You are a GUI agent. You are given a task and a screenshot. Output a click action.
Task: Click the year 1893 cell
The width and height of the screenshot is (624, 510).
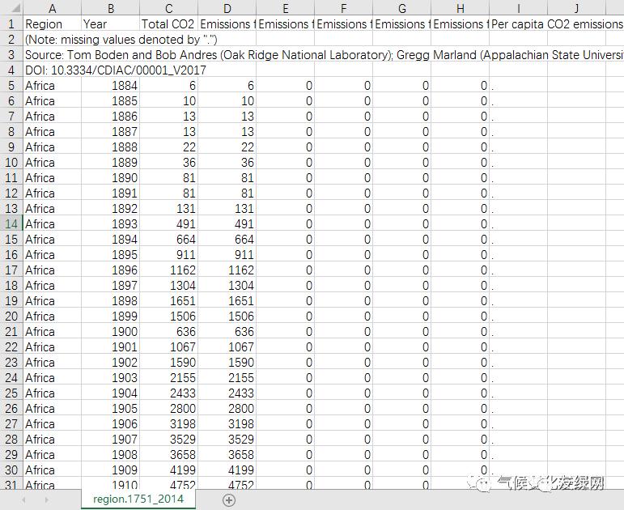pos(111,223)
